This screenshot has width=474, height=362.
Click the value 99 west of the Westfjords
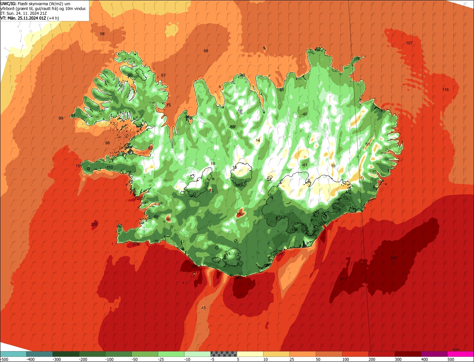click(x=61, y=118)
